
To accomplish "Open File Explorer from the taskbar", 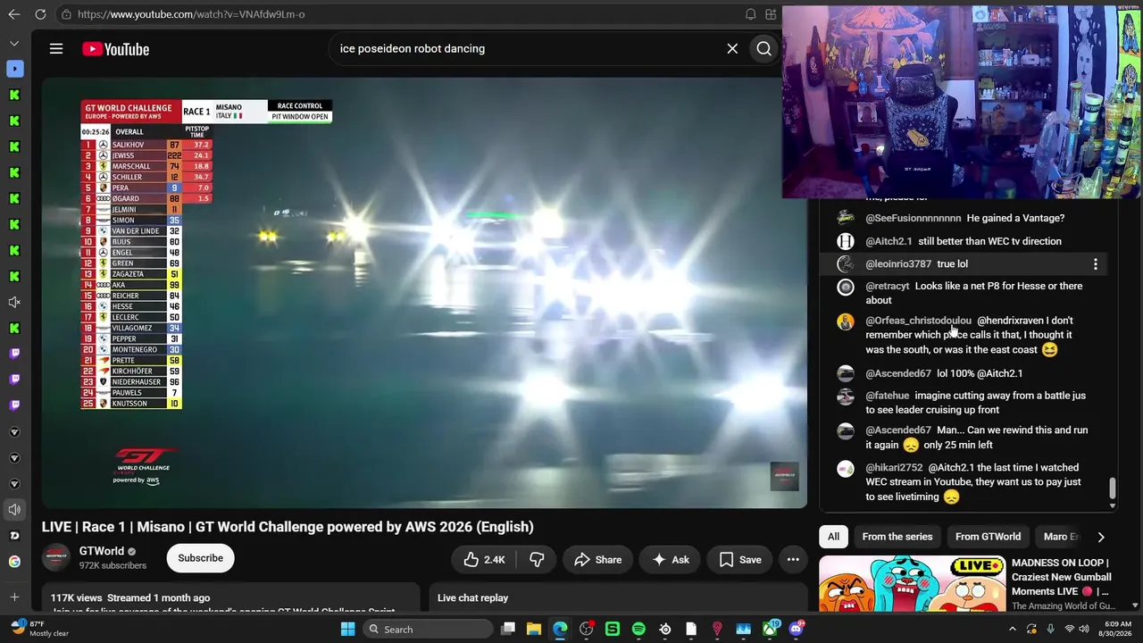I will pyautogui.click(x=534, y=629).
